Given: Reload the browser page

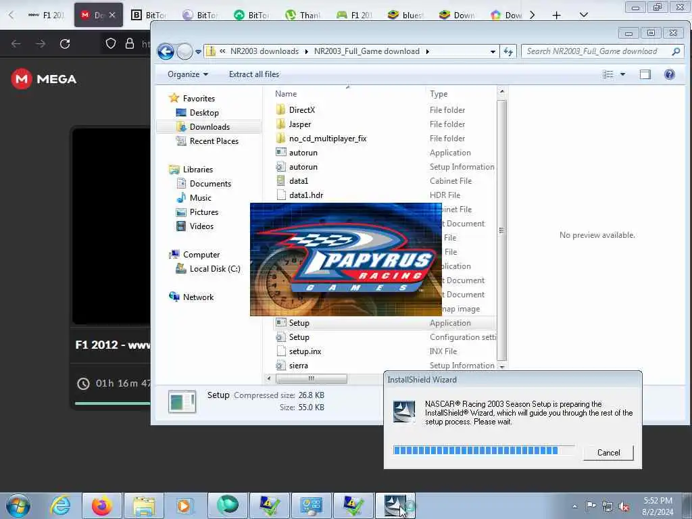Looking at the screenshot, I should [x=65, y=44].
